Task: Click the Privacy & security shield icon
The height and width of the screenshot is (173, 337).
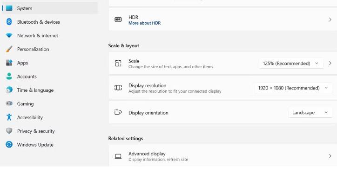Action: click(x=9, y=131)
